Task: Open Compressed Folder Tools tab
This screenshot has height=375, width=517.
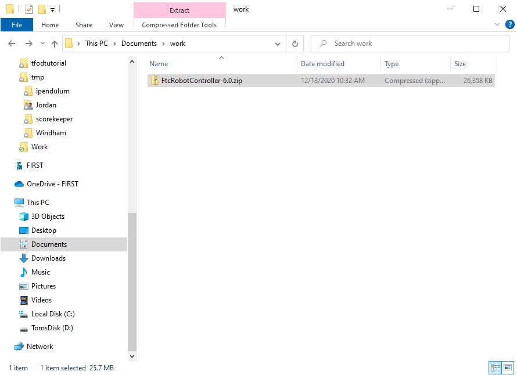Action: coord(179,25)
